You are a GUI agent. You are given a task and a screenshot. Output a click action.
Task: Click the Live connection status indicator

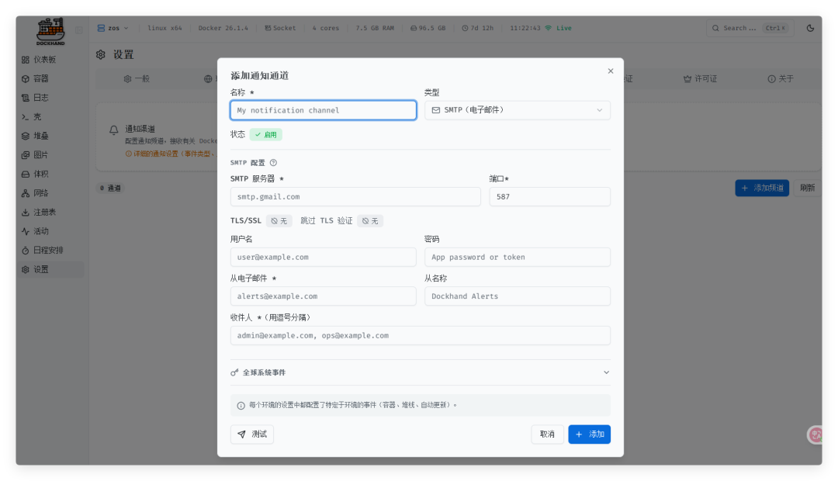coord(558,28)
